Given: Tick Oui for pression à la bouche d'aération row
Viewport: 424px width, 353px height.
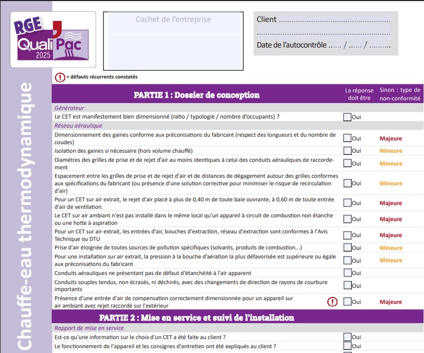Looking at the screenshot, I should tap(347, 260).
